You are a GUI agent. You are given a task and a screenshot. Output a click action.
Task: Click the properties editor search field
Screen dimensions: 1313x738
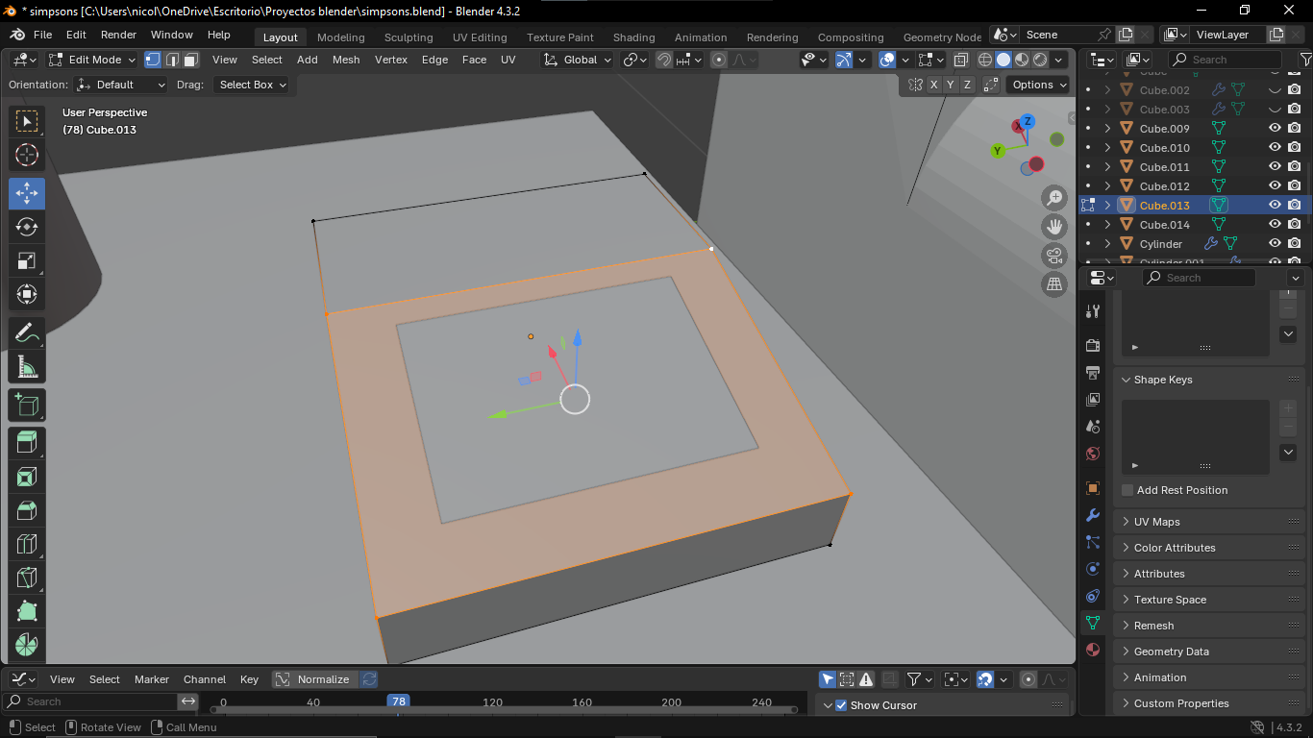click(x=1199, y=278)
